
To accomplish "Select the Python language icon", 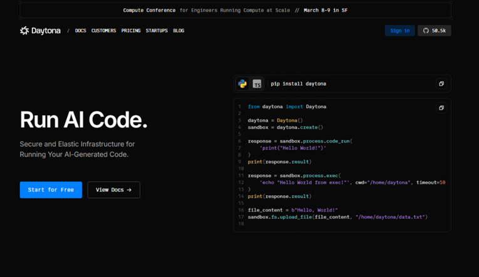I will click(x=242, y=84).
